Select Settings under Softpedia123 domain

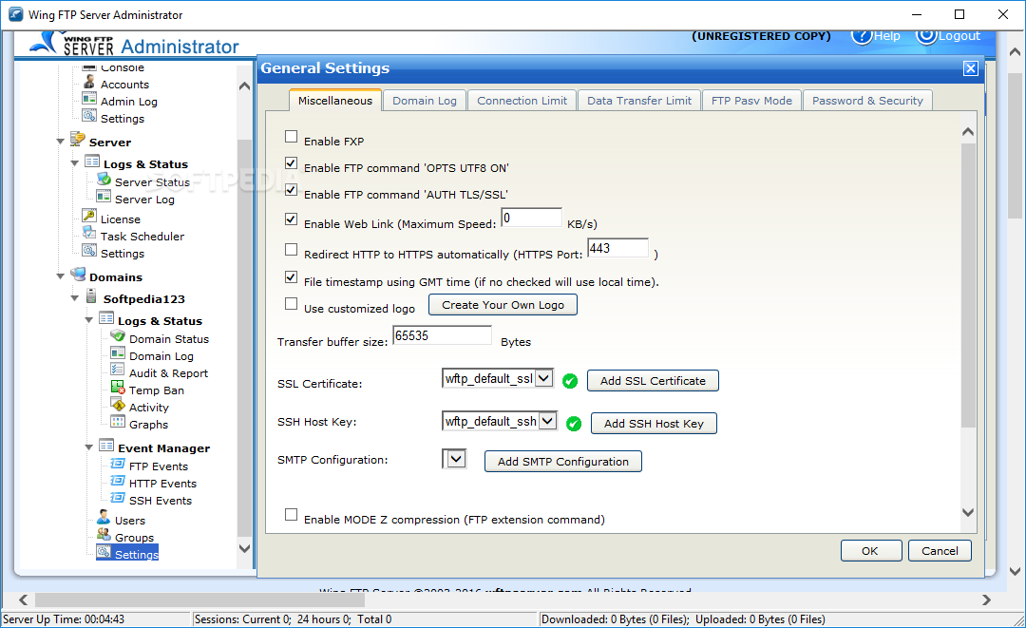tap(128, 554)
